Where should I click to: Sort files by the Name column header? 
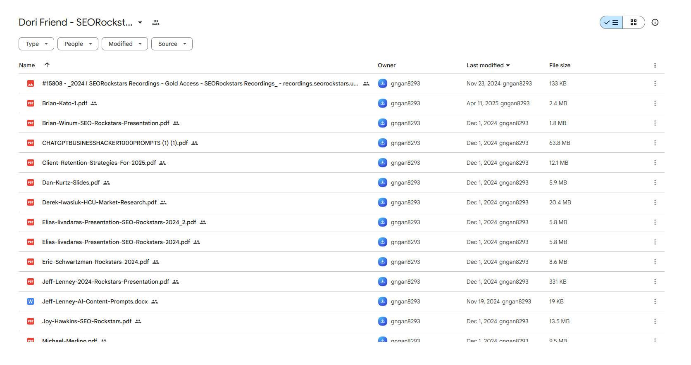(27, 65)
